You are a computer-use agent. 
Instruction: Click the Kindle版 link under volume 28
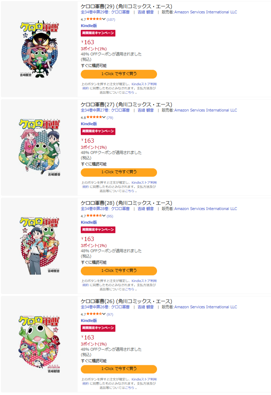(x=89, y=222)
